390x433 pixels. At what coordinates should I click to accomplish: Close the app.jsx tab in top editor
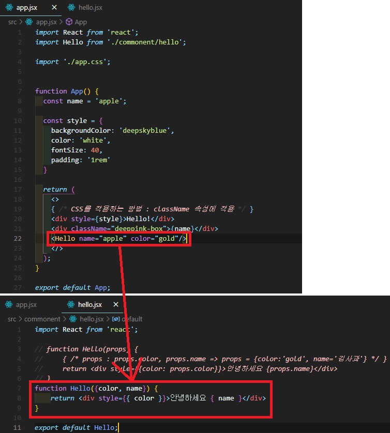pos(54,7)
